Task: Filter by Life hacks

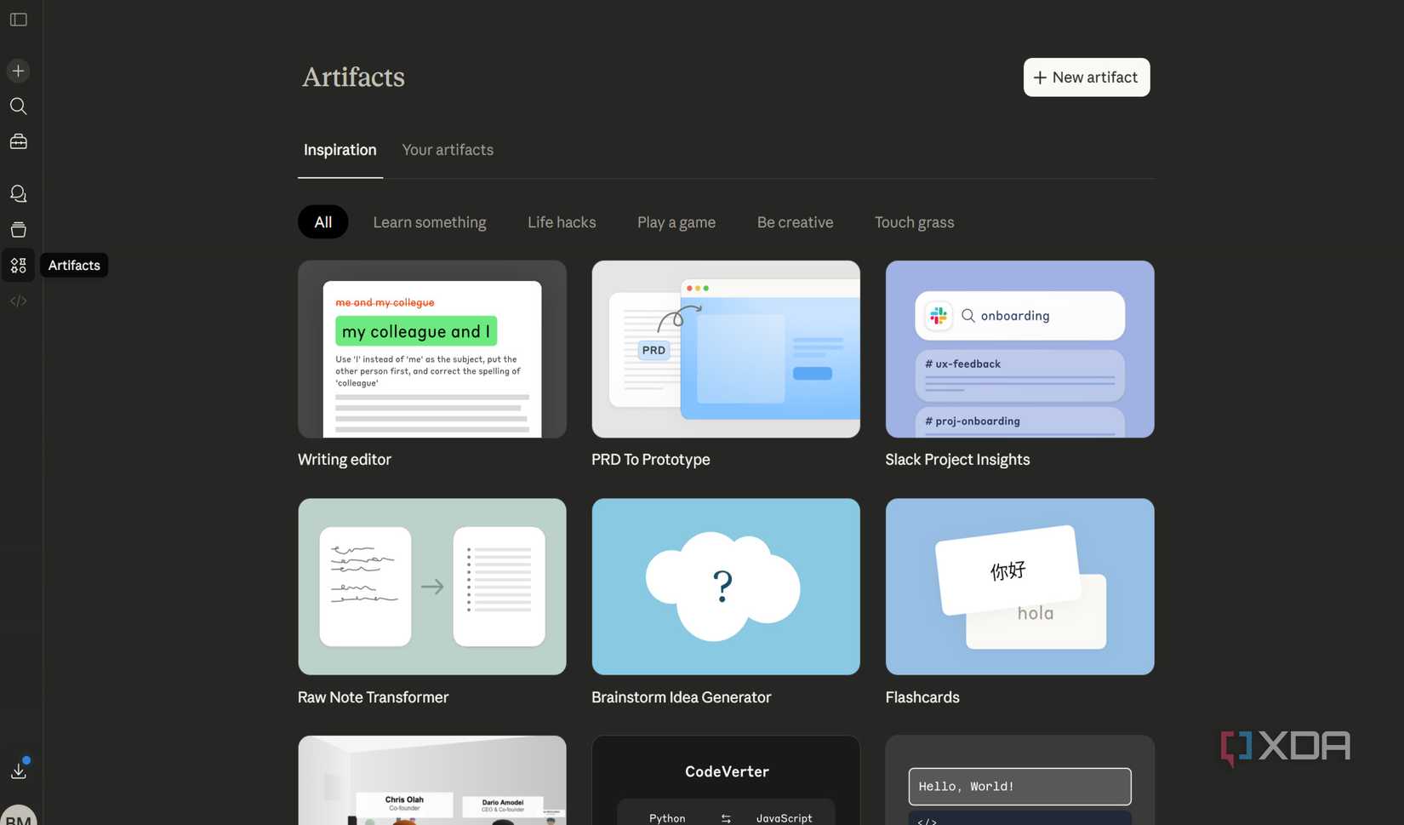Action: (x=562, y=222)
